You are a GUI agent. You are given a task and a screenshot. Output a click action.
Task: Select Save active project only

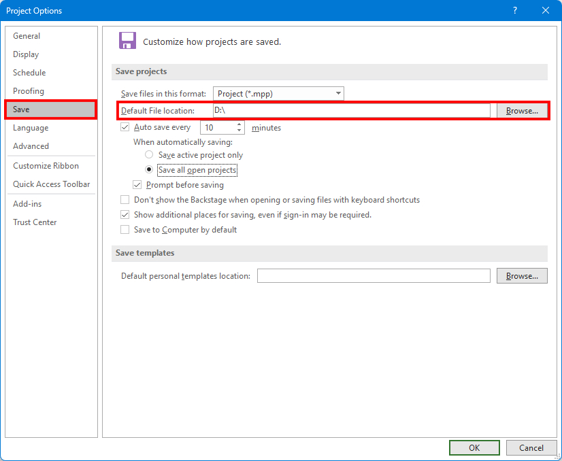(x=148, y=154)
